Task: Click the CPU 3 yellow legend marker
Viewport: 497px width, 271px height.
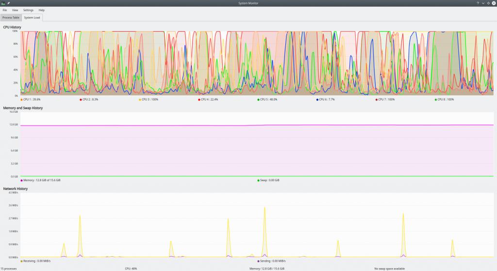Action: 140,100
